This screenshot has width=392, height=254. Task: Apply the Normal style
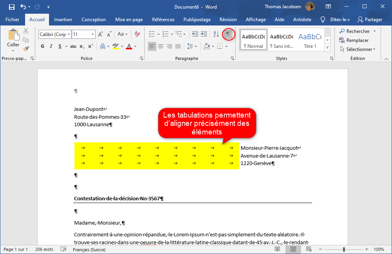tap(254, 40)
